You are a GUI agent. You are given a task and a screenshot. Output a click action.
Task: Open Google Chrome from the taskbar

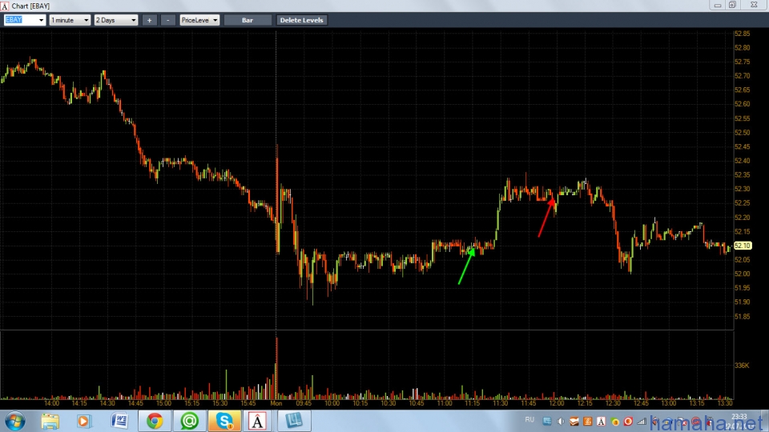[x=155, y=422]
